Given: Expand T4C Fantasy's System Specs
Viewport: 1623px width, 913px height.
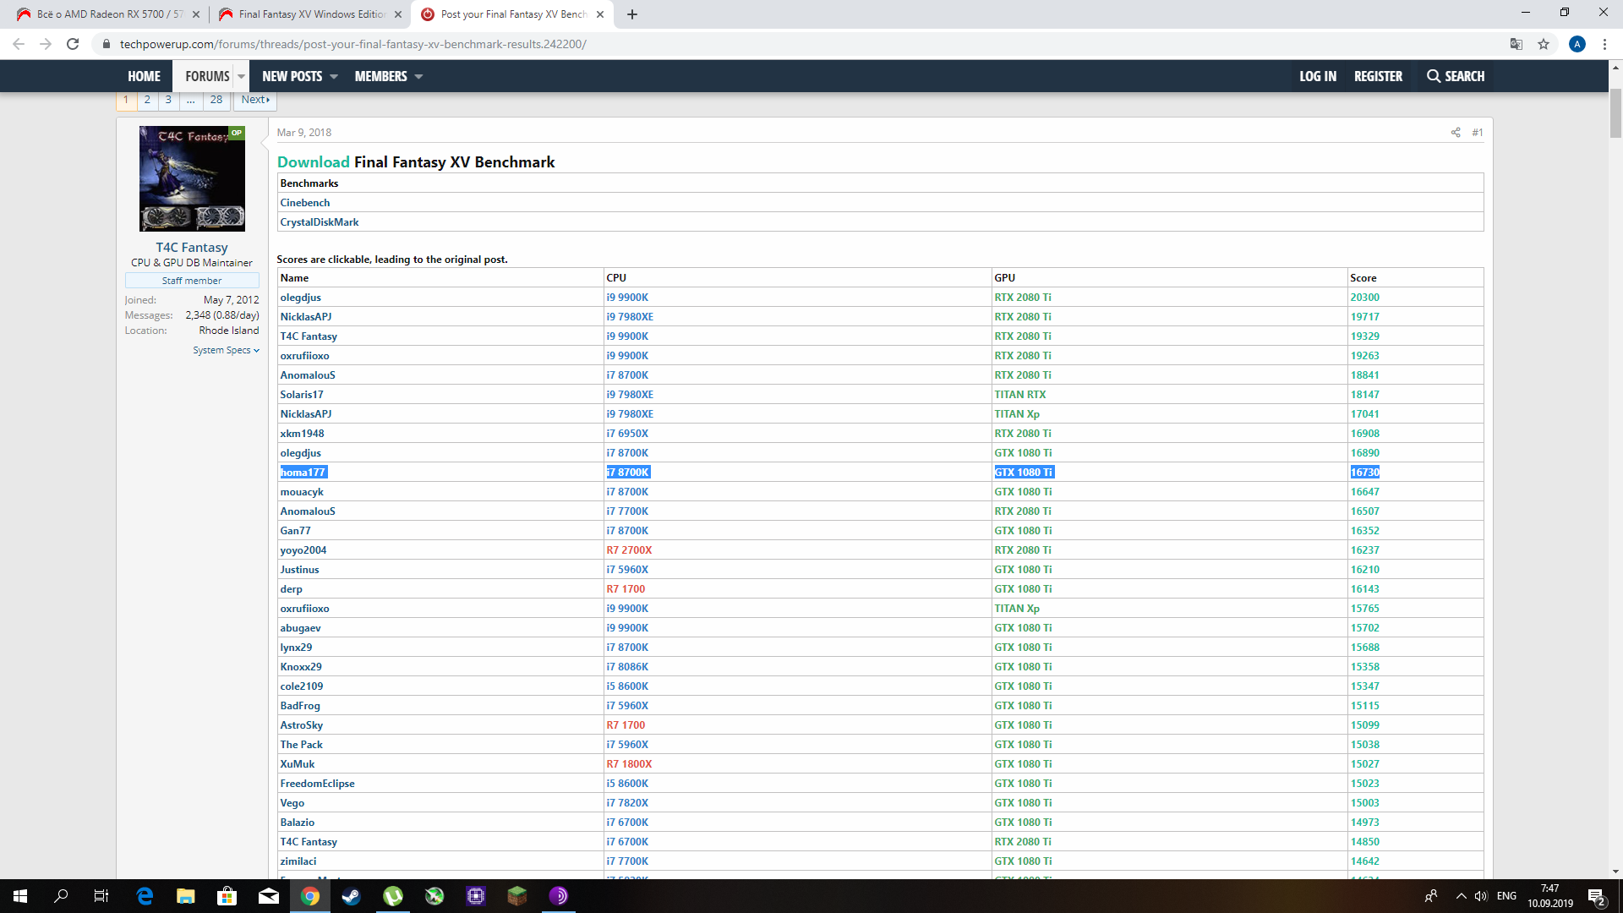Looking at the screenshot, I should pyautogui.click(x=225, y=350).
